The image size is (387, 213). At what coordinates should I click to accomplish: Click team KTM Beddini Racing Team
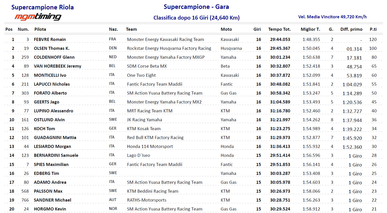tap(152, 191)
